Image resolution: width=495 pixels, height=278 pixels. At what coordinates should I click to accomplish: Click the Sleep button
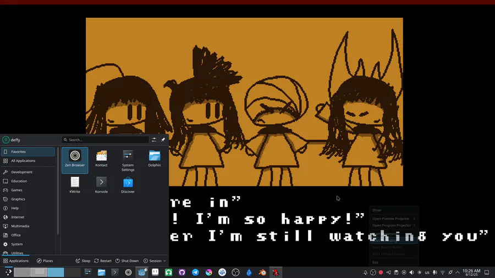pos(82,260)
